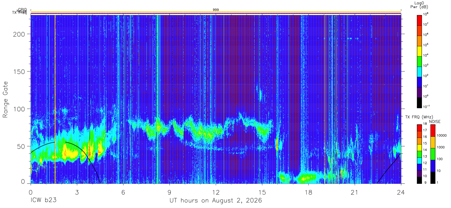451x208 pixels.
Task: Click the 'TX Freq' label at top left
Action: coord(19,13)
